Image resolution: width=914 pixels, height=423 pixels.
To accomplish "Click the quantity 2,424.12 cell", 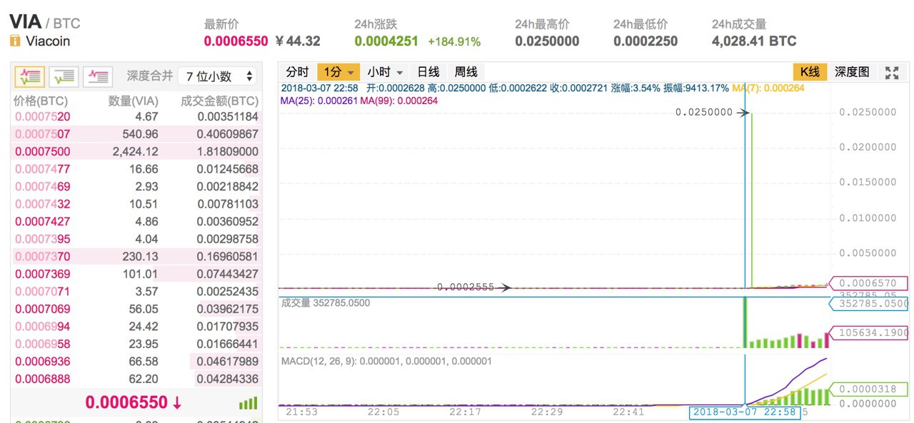I will pos(135,151).
